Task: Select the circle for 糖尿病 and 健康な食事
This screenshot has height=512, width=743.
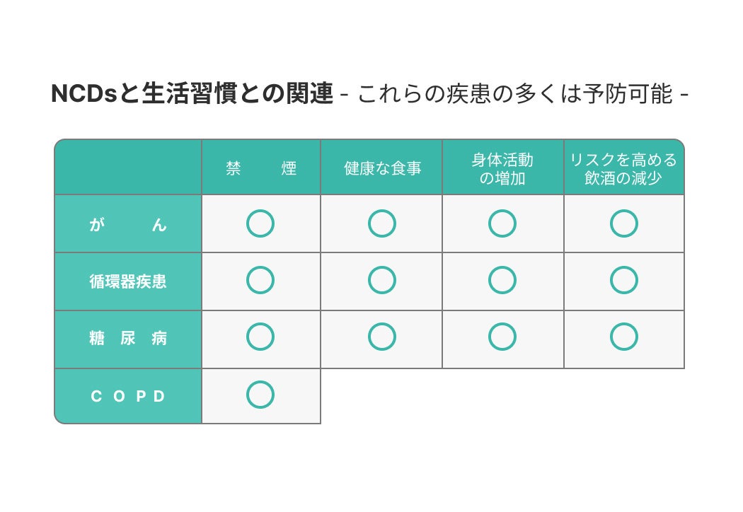Action: (x=382, y=337)
